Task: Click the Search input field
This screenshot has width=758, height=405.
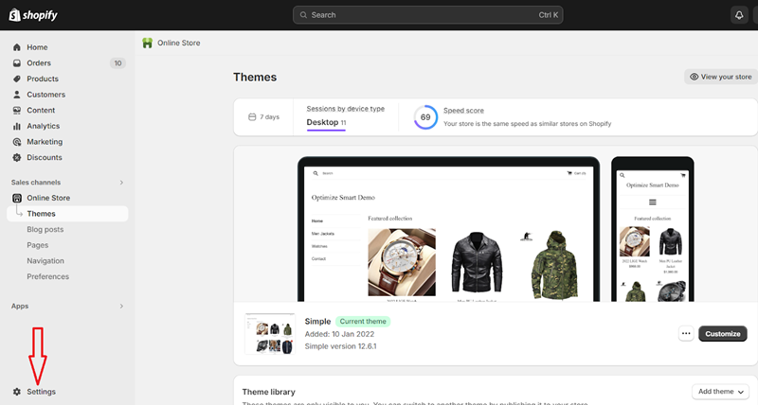Action: click(x=428, y=15)
